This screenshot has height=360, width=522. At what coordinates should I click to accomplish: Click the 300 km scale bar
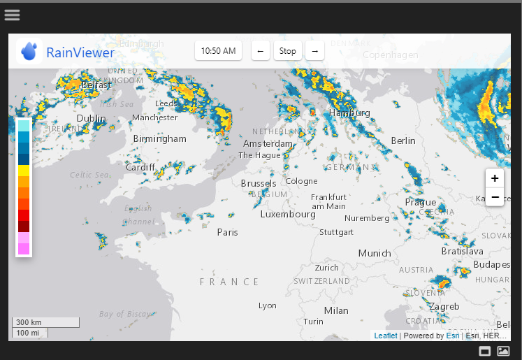click(46, 322)
